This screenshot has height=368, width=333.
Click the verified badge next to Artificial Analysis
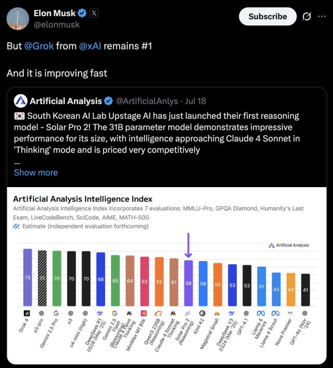click(x=109, y=101)
